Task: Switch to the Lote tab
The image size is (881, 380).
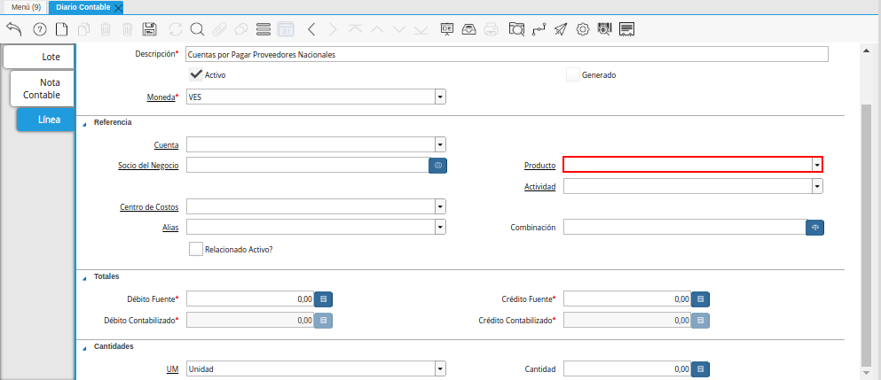Action: point(38,57)
